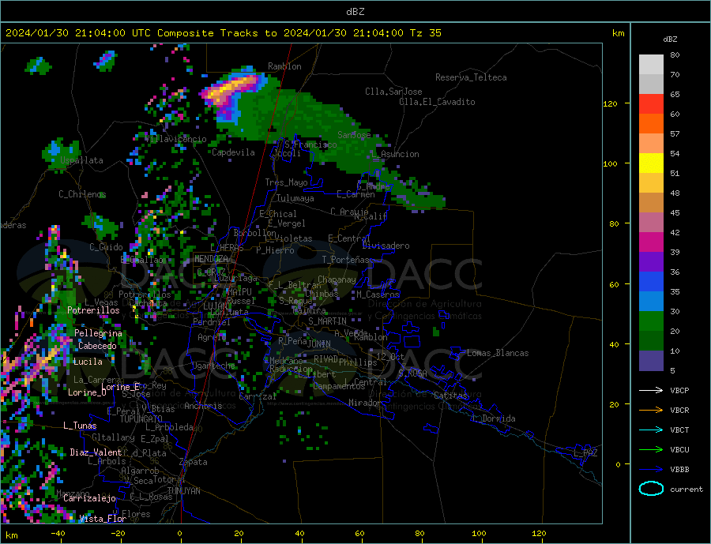Image resolution: width=711 pixels, height=544 pixels.
Task: Click the 'dBZ' title at the top
Action: tap(355, 12)
